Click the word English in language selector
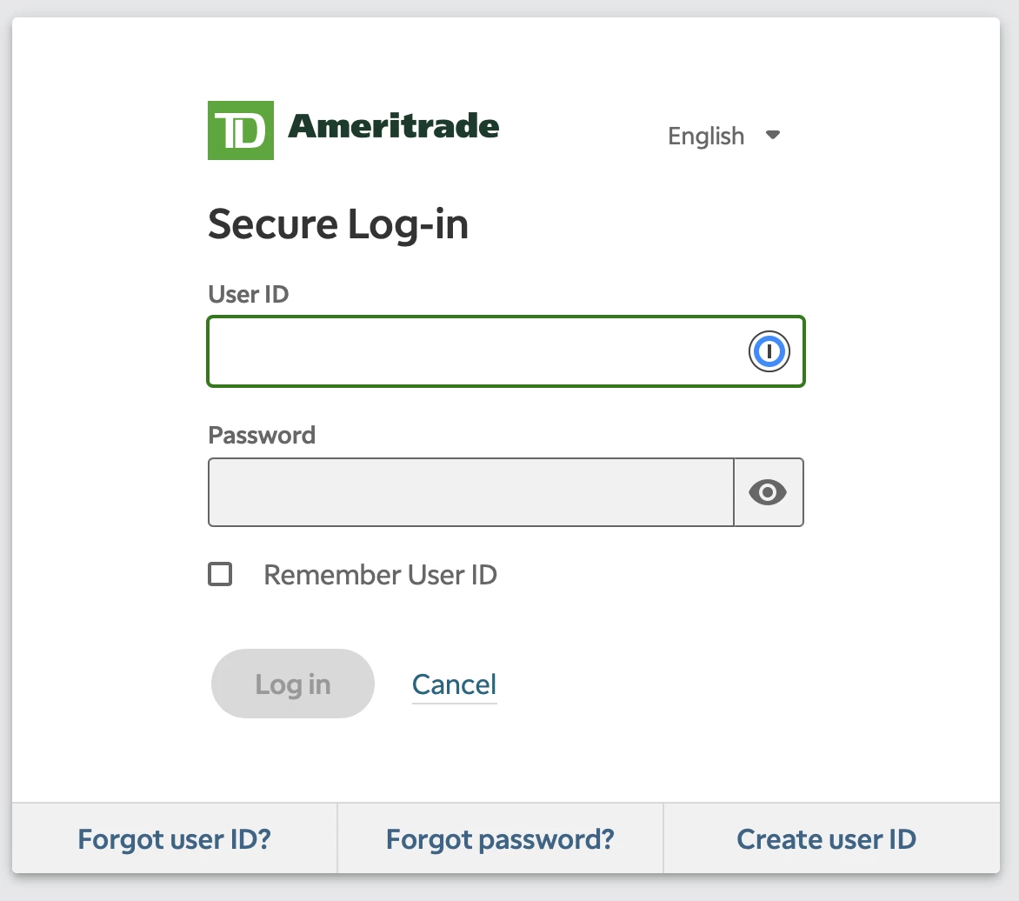 click(706, 136)
